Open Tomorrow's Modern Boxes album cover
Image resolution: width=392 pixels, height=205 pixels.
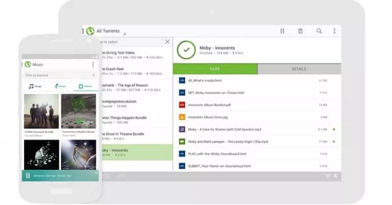click(79, 111)
